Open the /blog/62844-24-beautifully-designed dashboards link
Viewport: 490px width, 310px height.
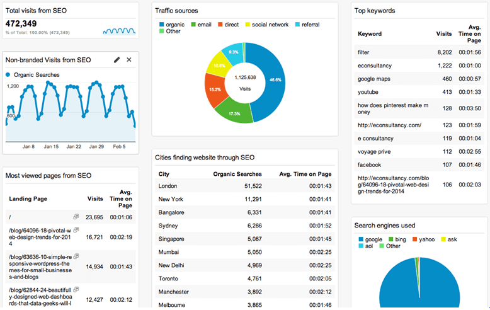(x=40, y=297)
